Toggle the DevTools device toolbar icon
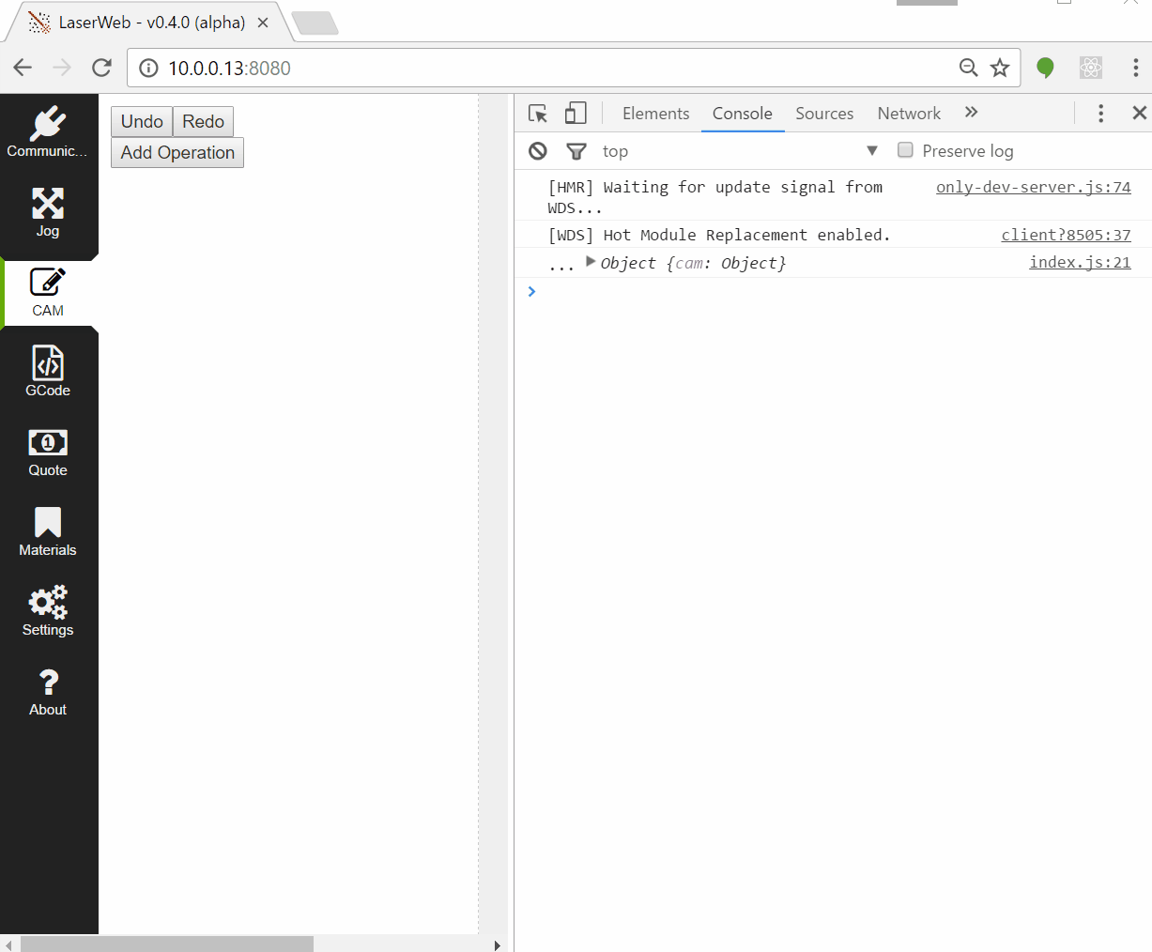1152x952 pixels. point(576,114)
